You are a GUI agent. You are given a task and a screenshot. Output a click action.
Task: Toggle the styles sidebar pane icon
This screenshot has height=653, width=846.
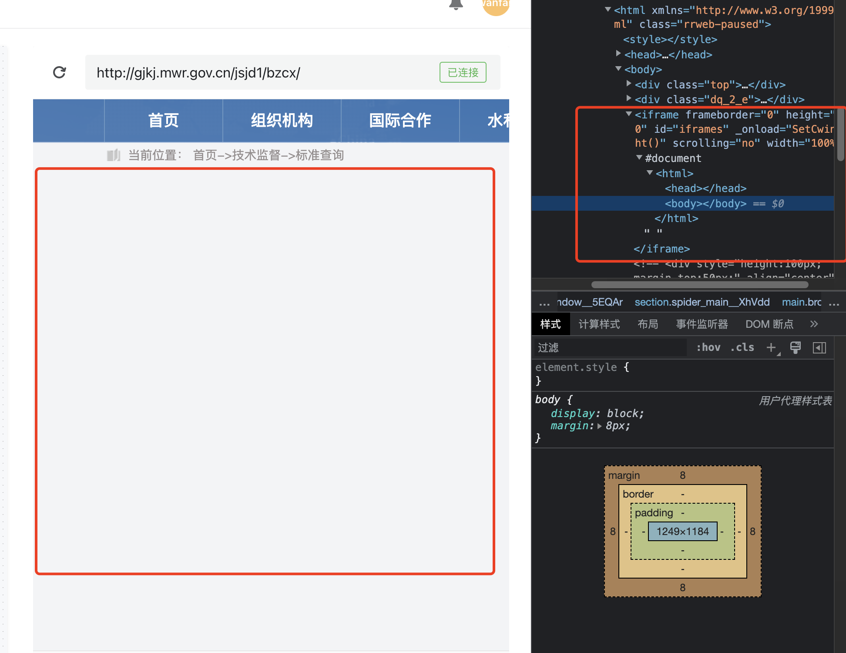pyautogui.click(x=820, y=347)
